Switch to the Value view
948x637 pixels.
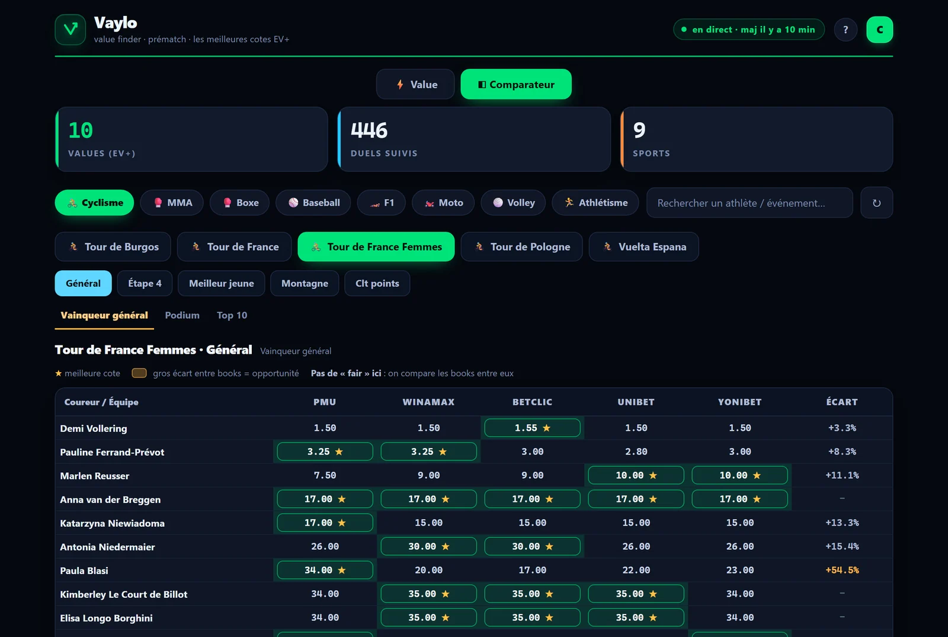[x=415, y=84]
